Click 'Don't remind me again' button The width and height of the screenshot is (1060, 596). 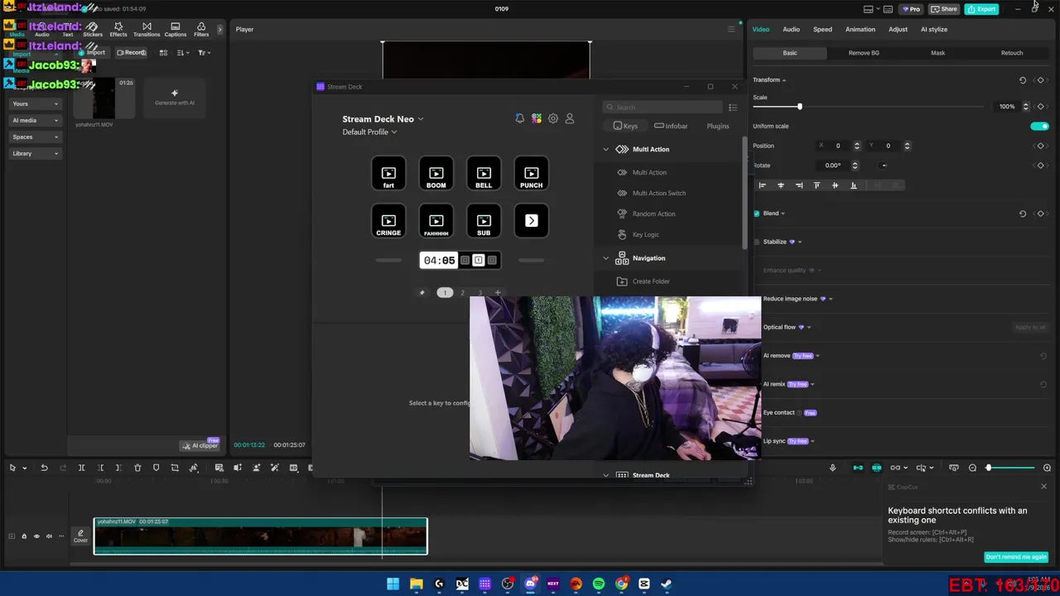pos(1016,557)
